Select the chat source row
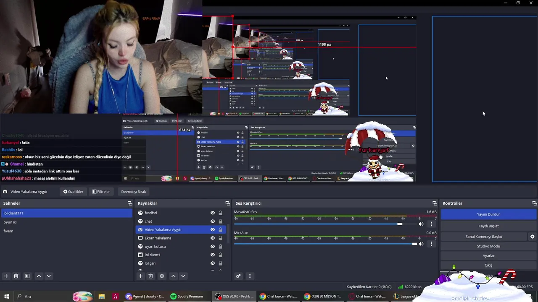This screenshot has width=538, height=302. [x=181, y=221]
